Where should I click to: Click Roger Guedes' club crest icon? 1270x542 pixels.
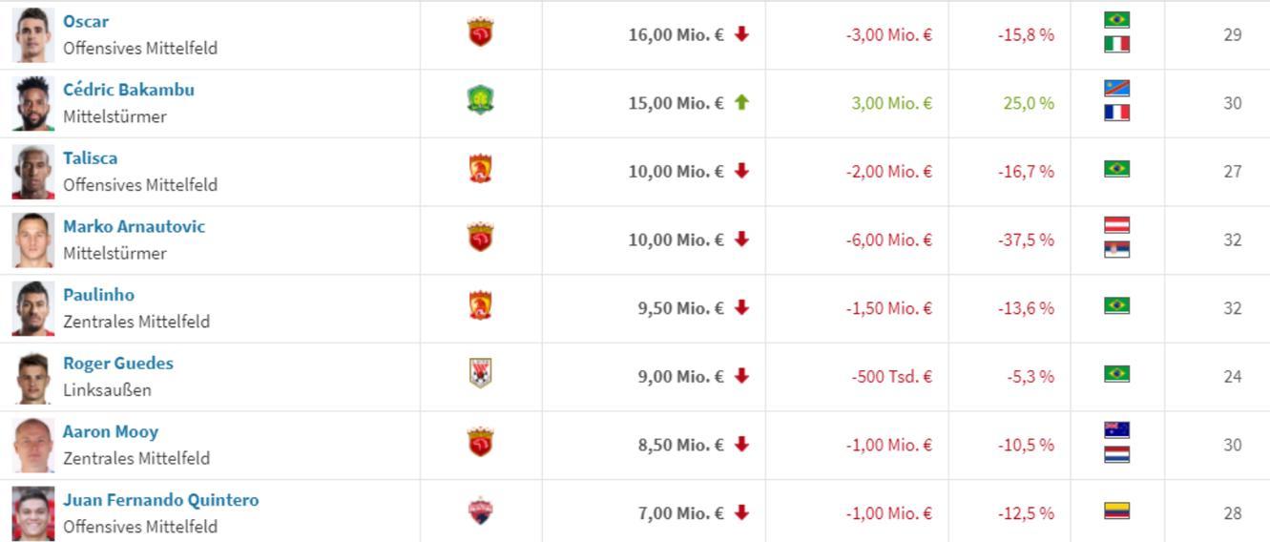click(x=480, y=373)
